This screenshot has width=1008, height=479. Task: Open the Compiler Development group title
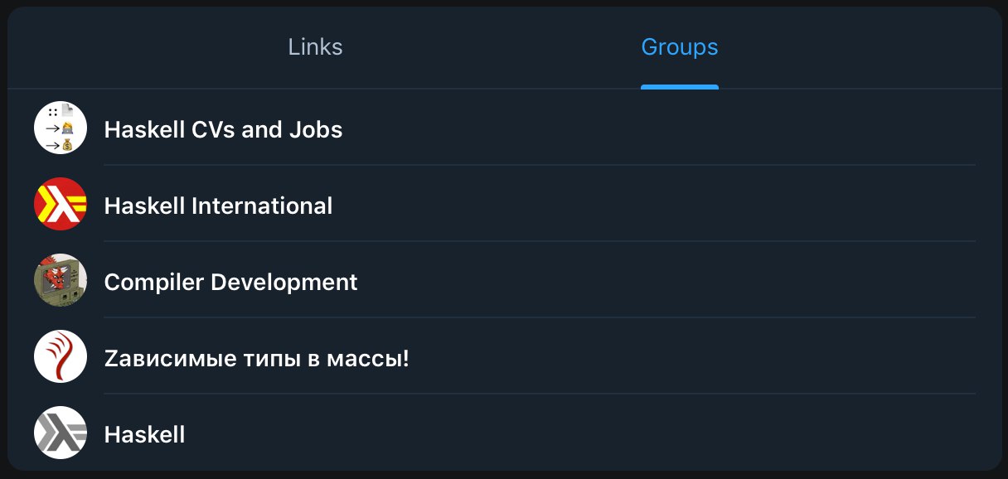230,282
